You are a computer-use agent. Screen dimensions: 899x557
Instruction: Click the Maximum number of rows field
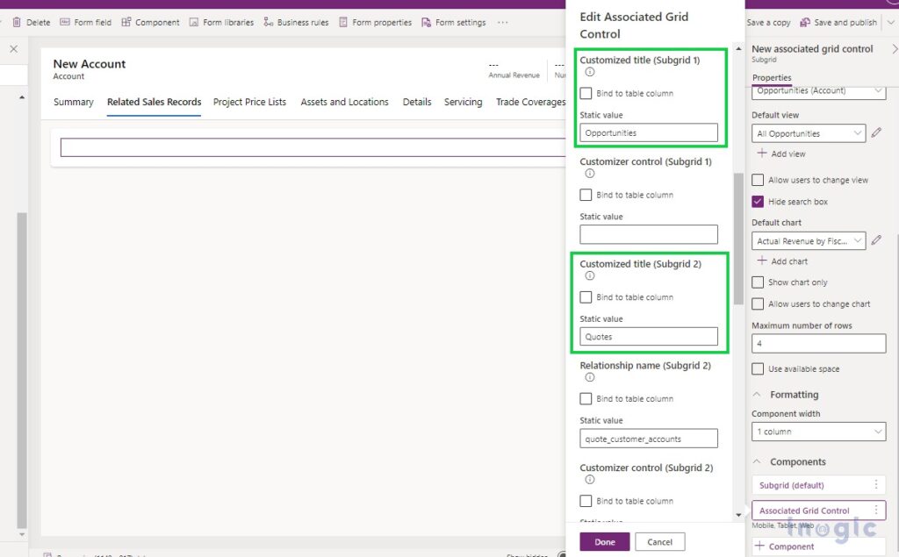(x=817, y=343)
